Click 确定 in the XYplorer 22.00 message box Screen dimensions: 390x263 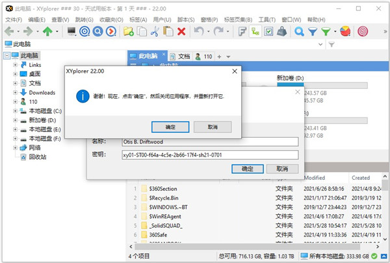click(170, 127)
